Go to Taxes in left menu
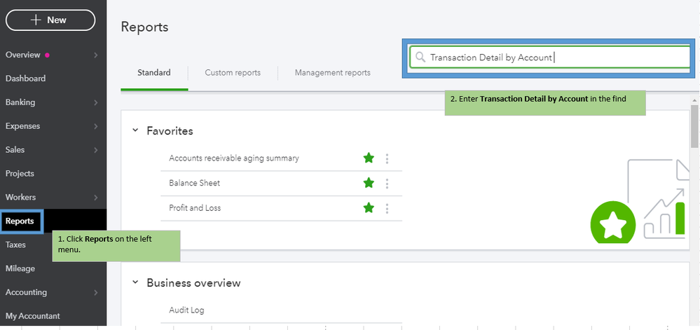 pyautogui.click(x=15, y=245)
